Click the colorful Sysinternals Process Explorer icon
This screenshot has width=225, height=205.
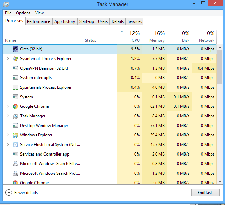pos(15,59)
